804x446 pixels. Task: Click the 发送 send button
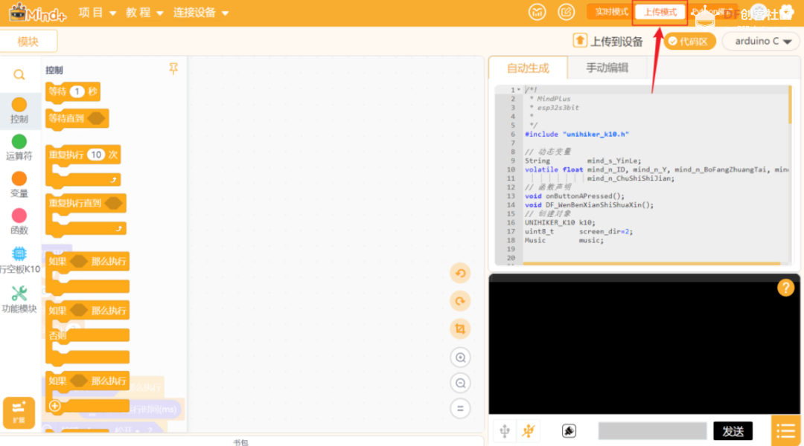(733, 431)
